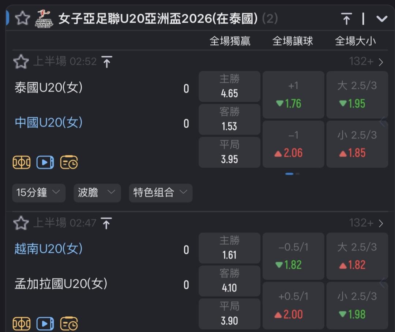Viewport: 395px width, 332px height.
Task: Open match schedule stats icon for Thailand match
Action: click(x=69, y=162)
